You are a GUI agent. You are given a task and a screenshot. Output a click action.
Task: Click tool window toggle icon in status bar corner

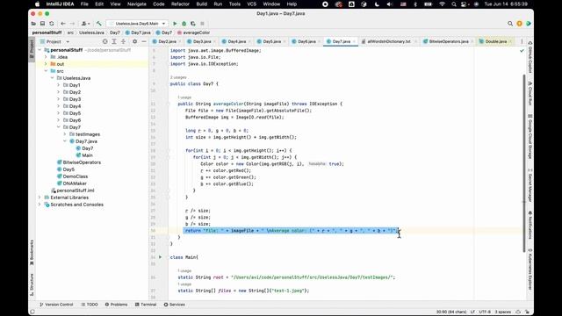point(32,312)
